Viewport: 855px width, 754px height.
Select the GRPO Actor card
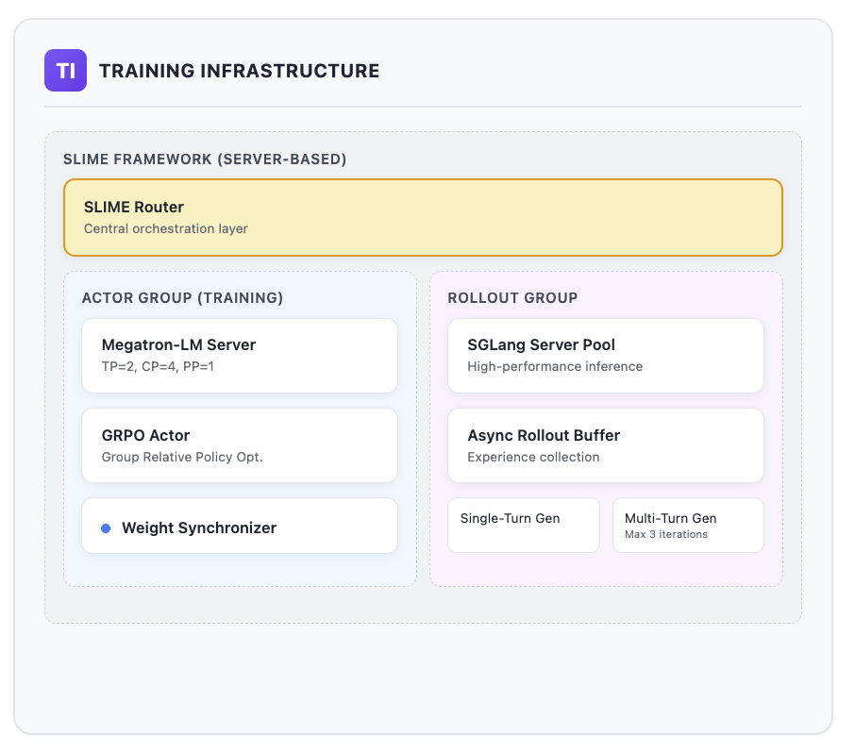pyautogui.click(x=240, y=444)
